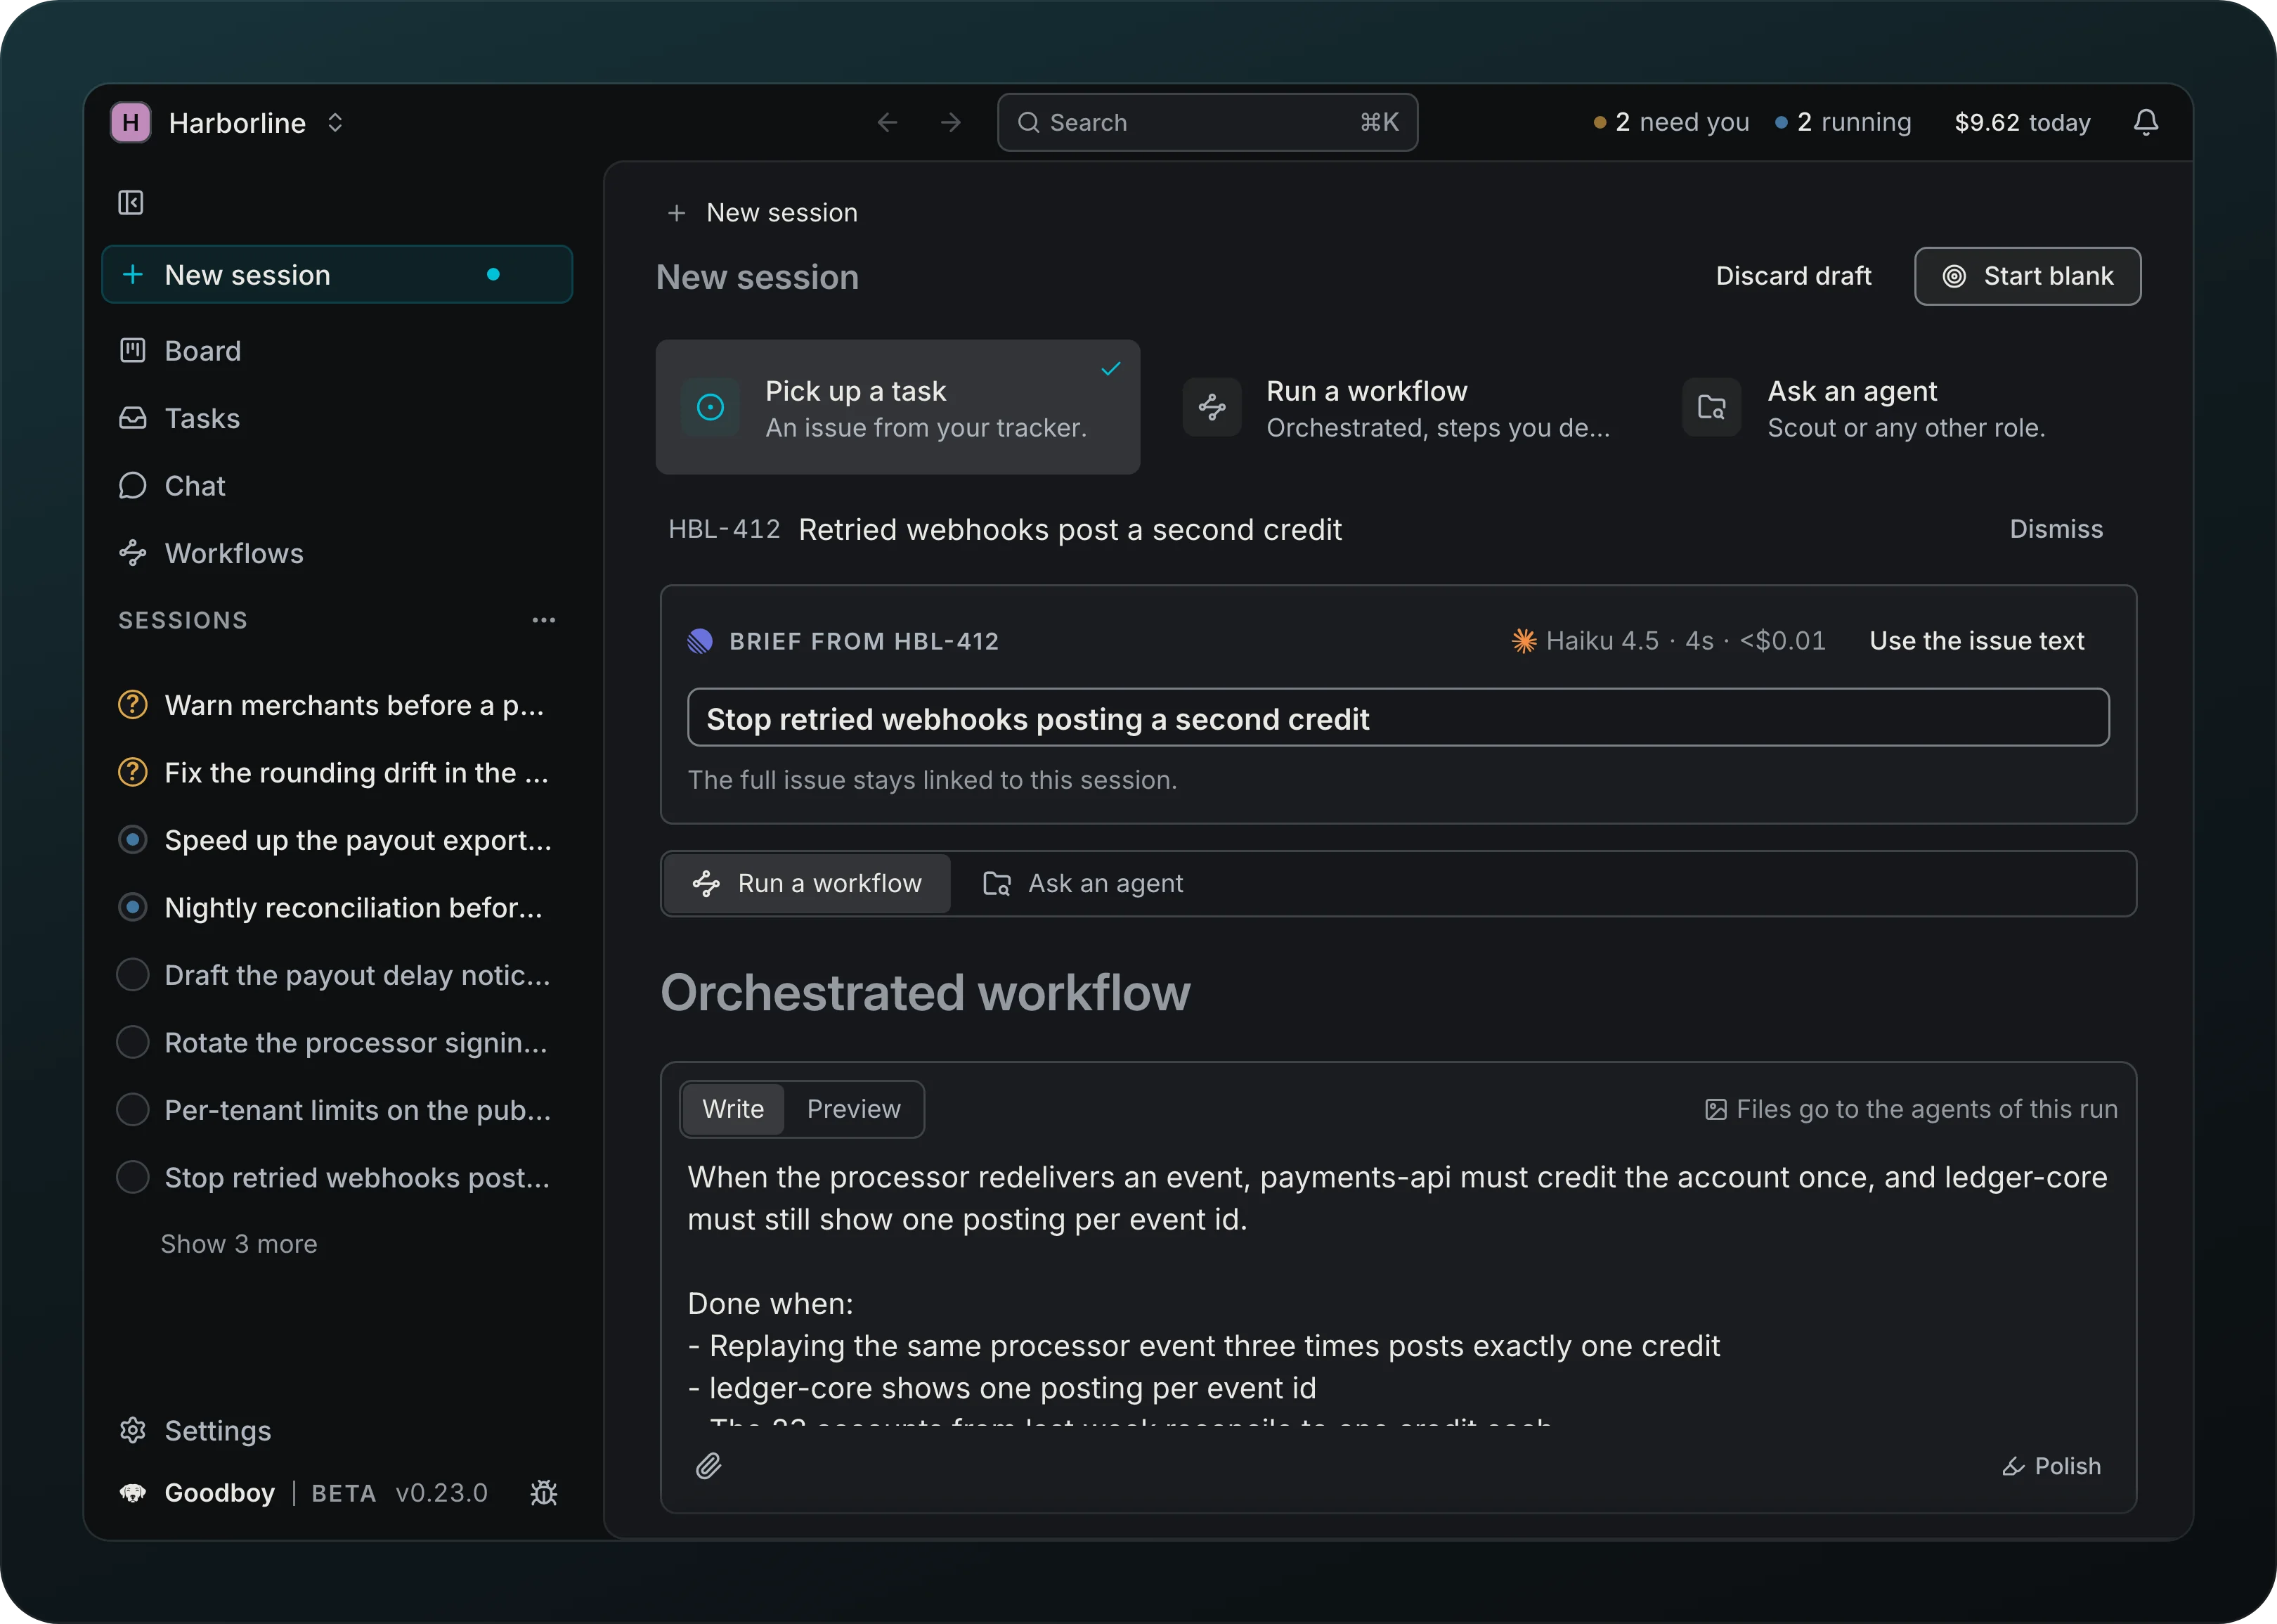Attach a file with the paperclip

(x=708, y=1466)
